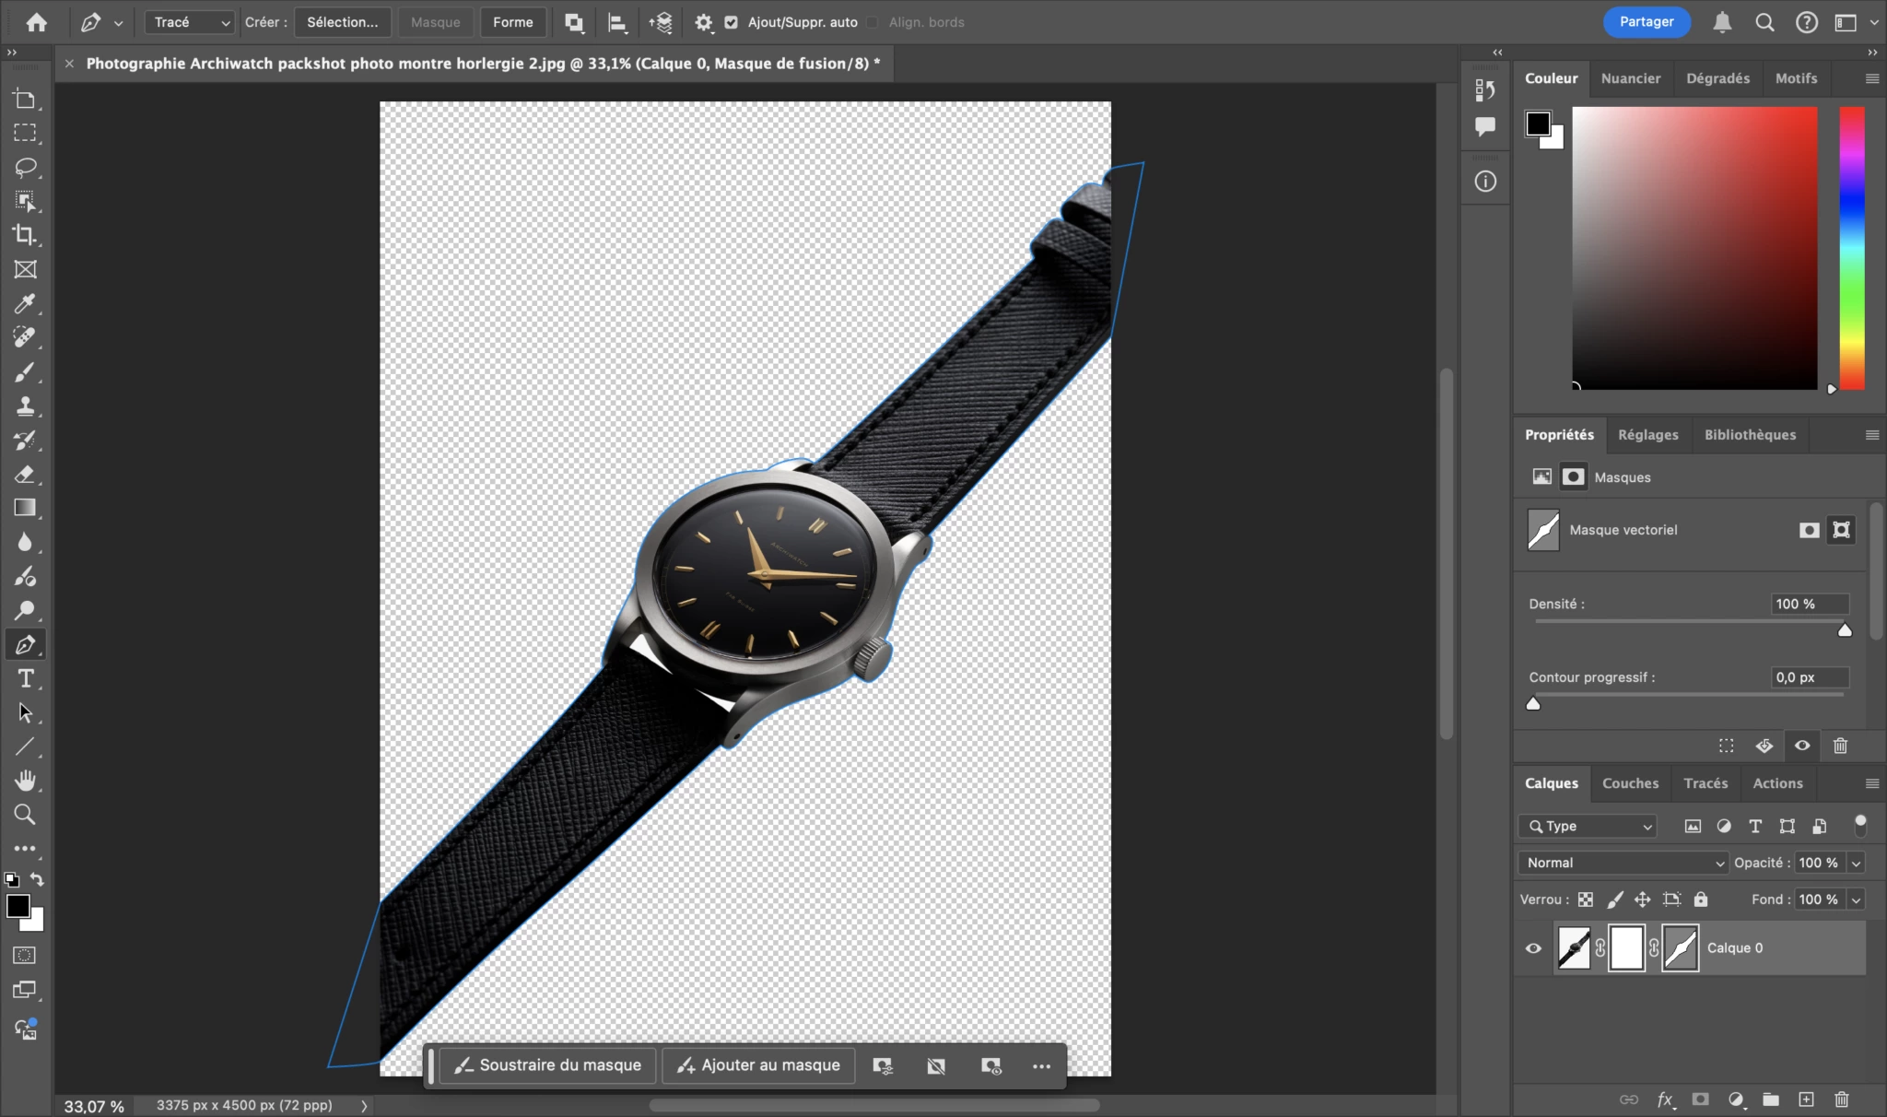Switch to the Réglages tab
This screenshot has width=1887, height=1117.
[1647, 435]
